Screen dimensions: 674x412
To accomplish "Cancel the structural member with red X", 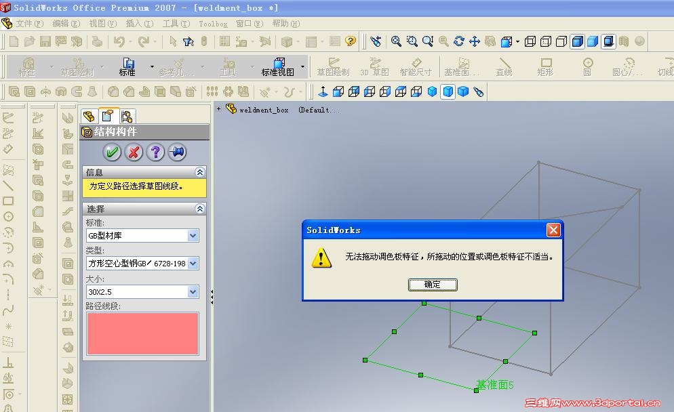I will click(134, 152).
